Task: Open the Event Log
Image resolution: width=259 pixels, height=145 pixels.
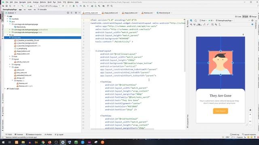Action: coord(235,135)
